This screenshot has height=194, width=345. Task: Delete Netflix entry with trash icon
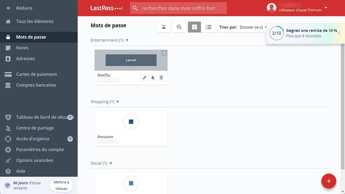161,78
